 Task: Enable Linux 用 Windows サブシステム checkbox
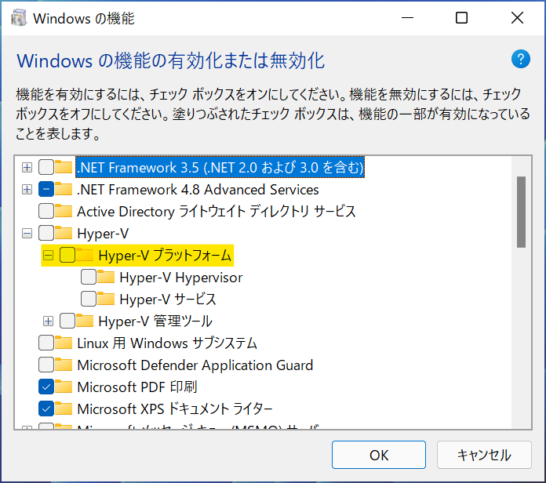[x=46, y=343]
